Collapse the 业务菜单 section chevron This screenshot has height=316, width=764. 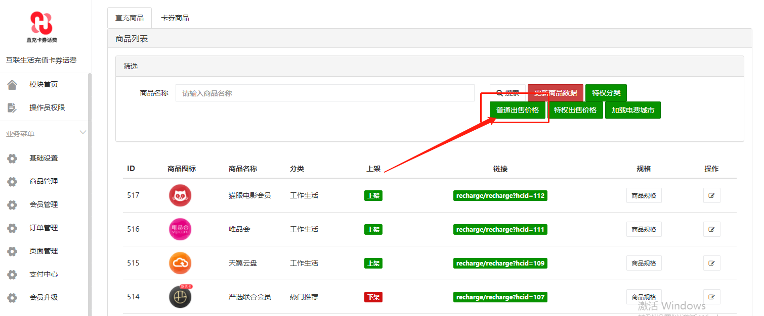(x=83, y=132)
